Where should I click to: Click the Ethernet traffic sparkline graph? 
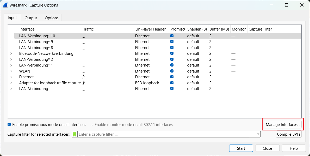pos(84,77)
